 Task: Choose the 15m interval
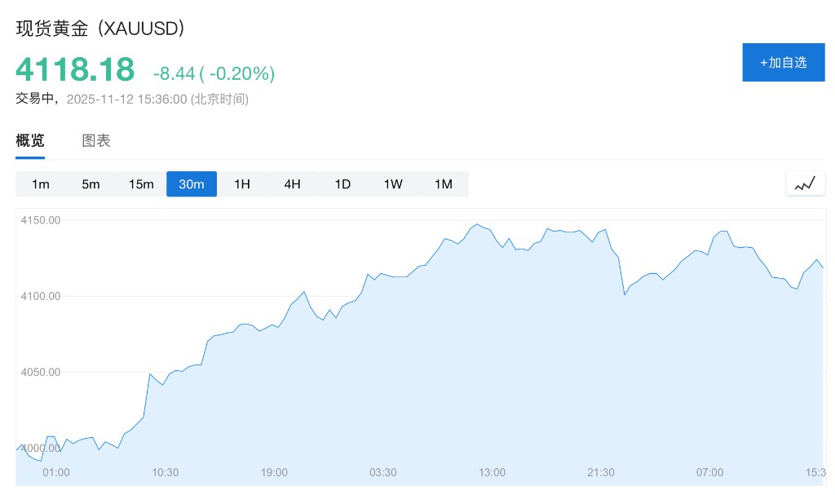coord(141,184)
